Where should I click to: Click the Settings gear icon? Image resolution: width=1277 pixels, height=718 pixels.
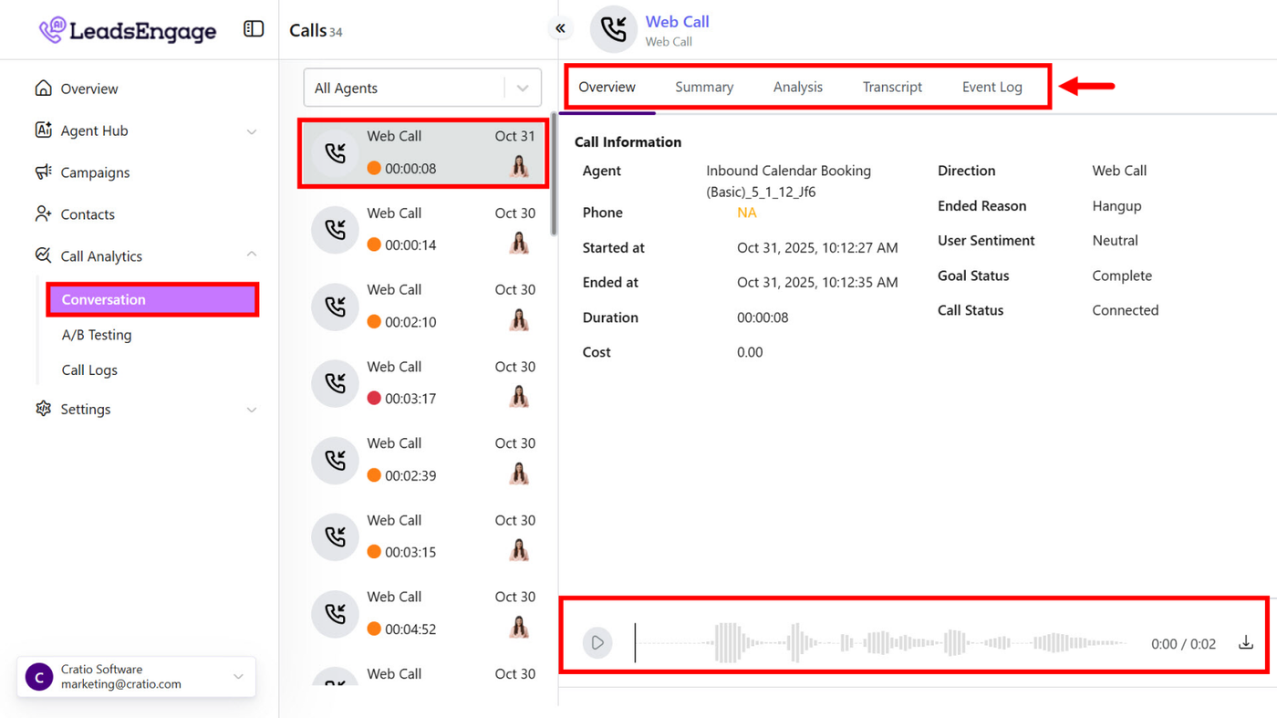[43, 409]
